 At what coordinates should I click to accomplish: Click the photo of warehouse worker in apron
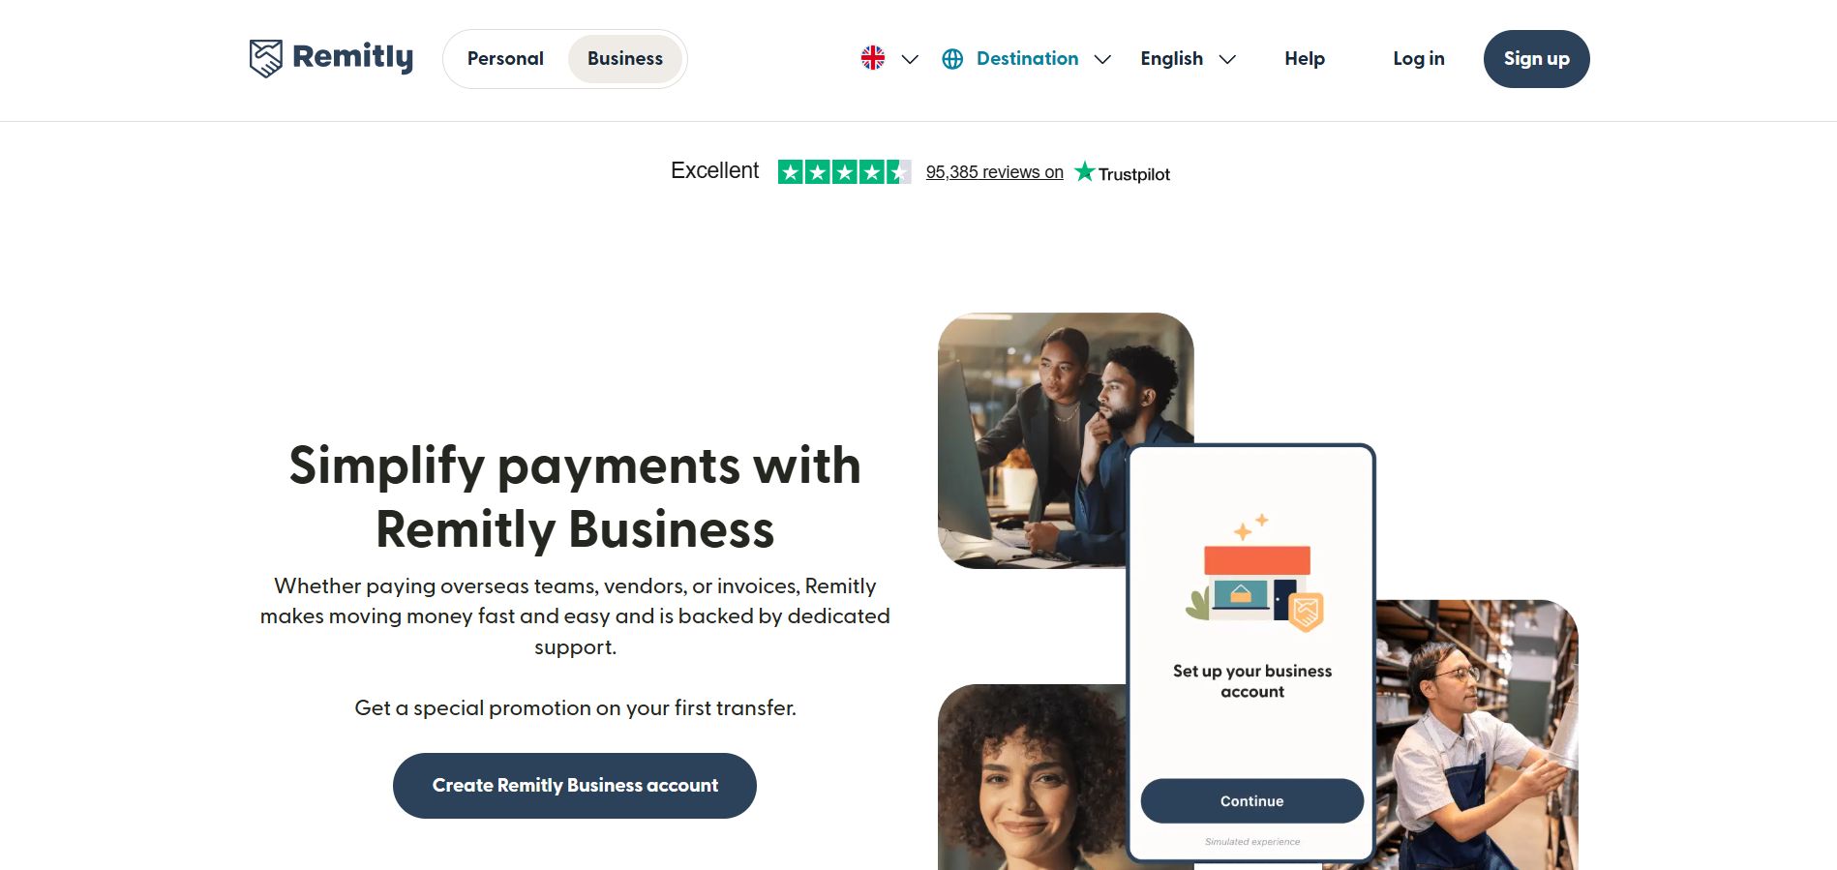(x=1477, y=735)
